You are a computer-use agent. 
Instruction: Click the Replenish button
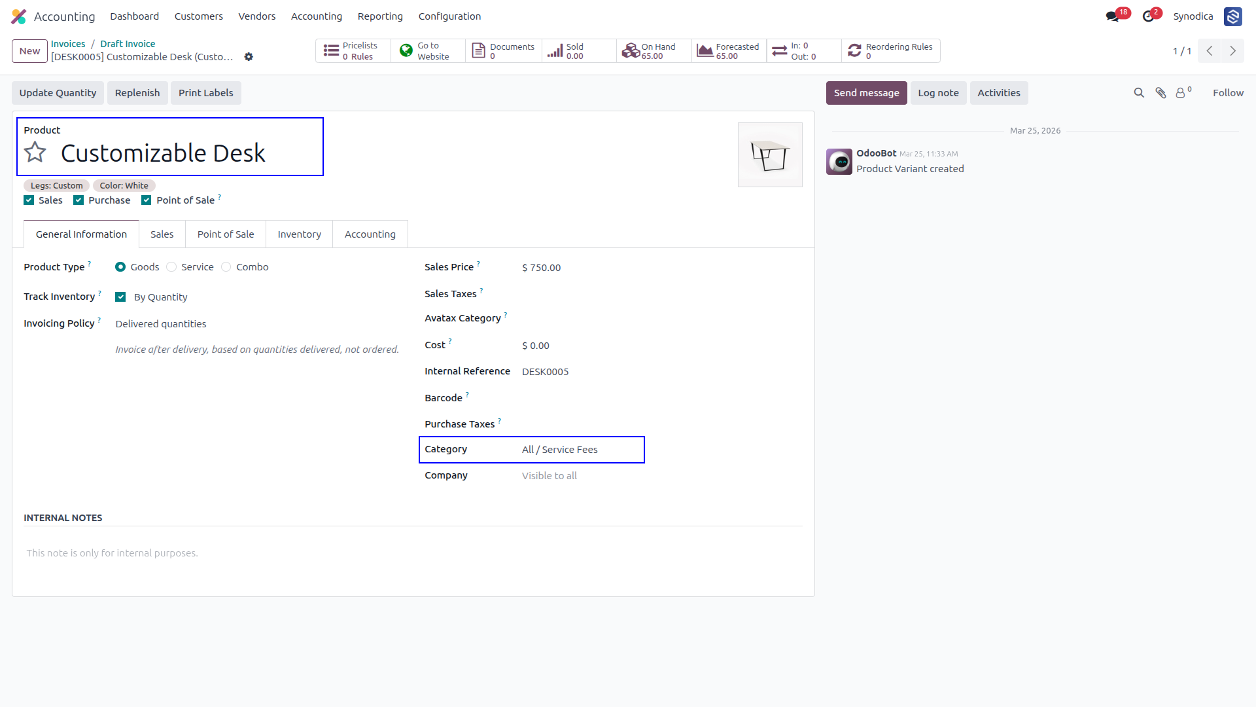click(137, 93)
